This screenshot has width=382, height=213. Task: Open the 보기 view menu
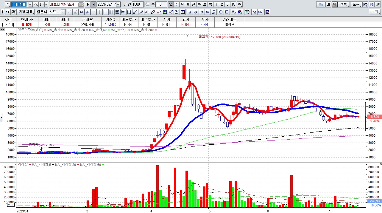(374, 12)
